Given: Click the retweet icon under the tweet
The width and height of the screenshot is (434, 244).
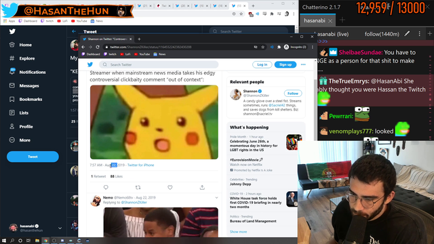Looking at the screenshot, I should point(138,188).
